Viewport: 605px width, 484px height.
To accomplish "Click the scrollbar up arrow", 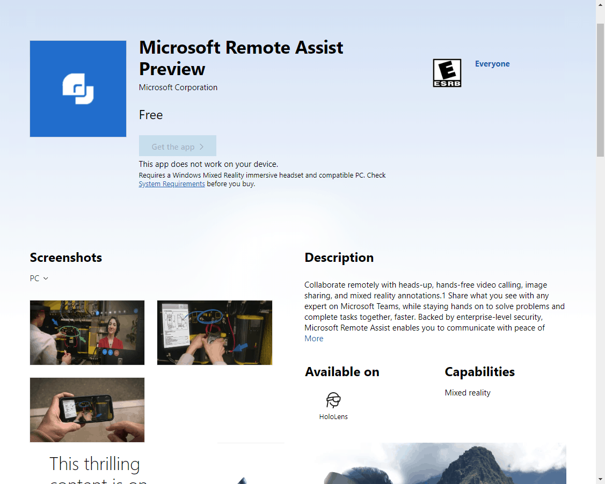I will pyautogui.click(x=601, y=4).
